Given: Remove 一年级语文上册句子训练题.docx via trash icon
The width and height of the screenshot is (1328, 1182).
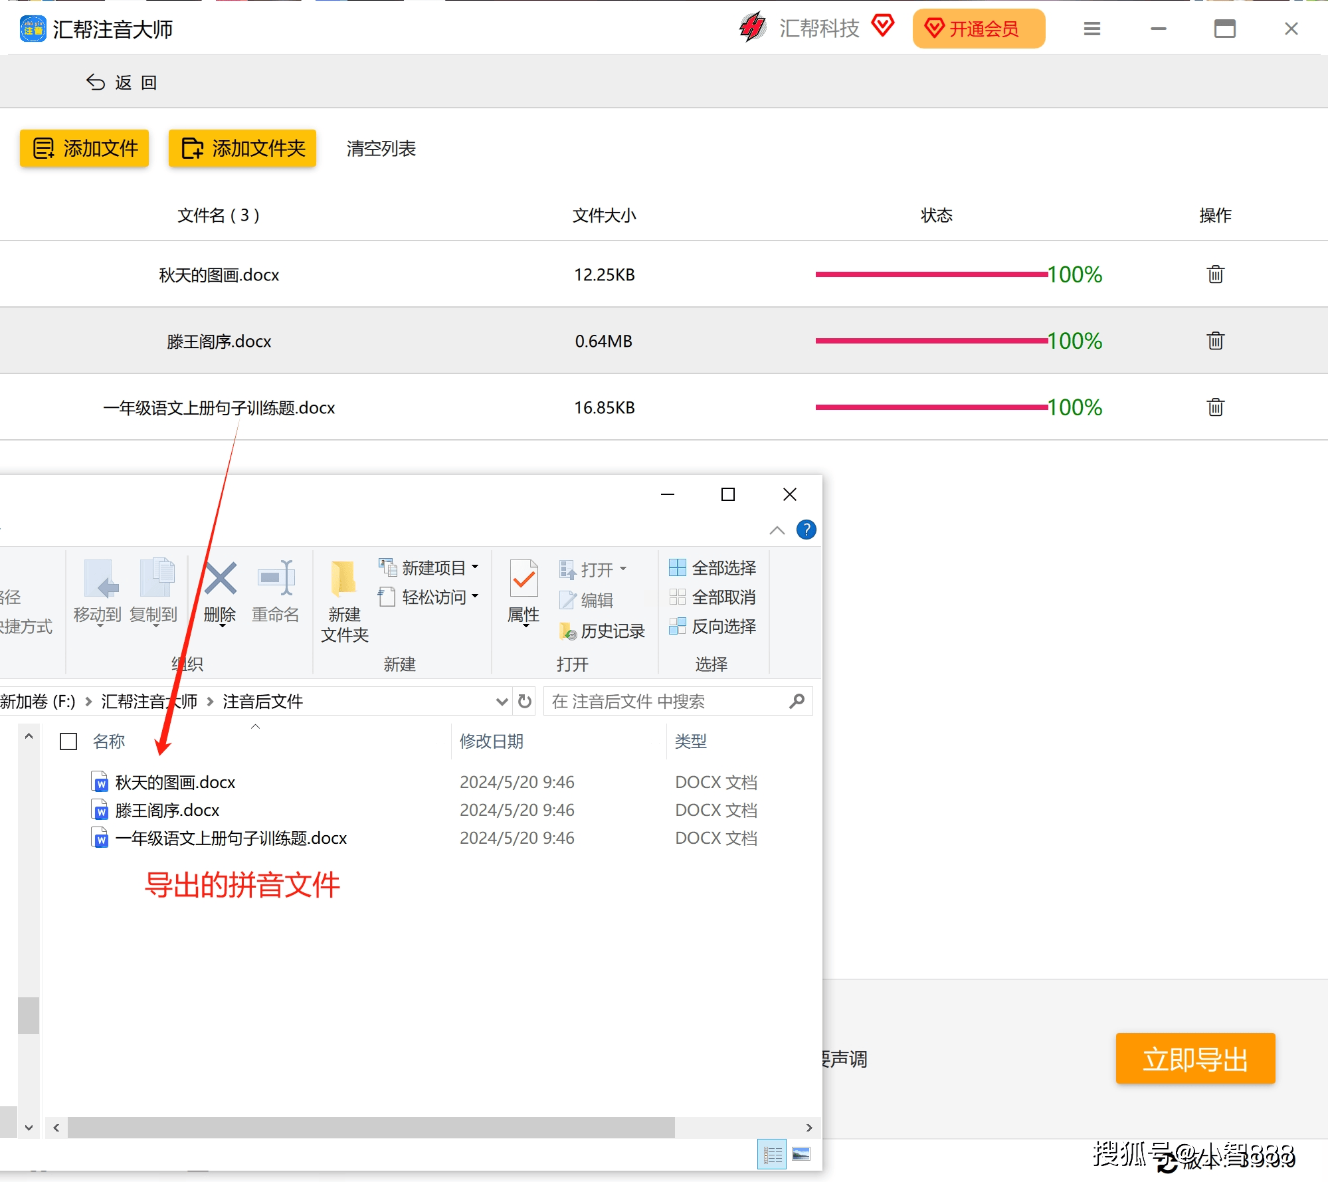Looking at the screenshot, I should click(1215, 407).
